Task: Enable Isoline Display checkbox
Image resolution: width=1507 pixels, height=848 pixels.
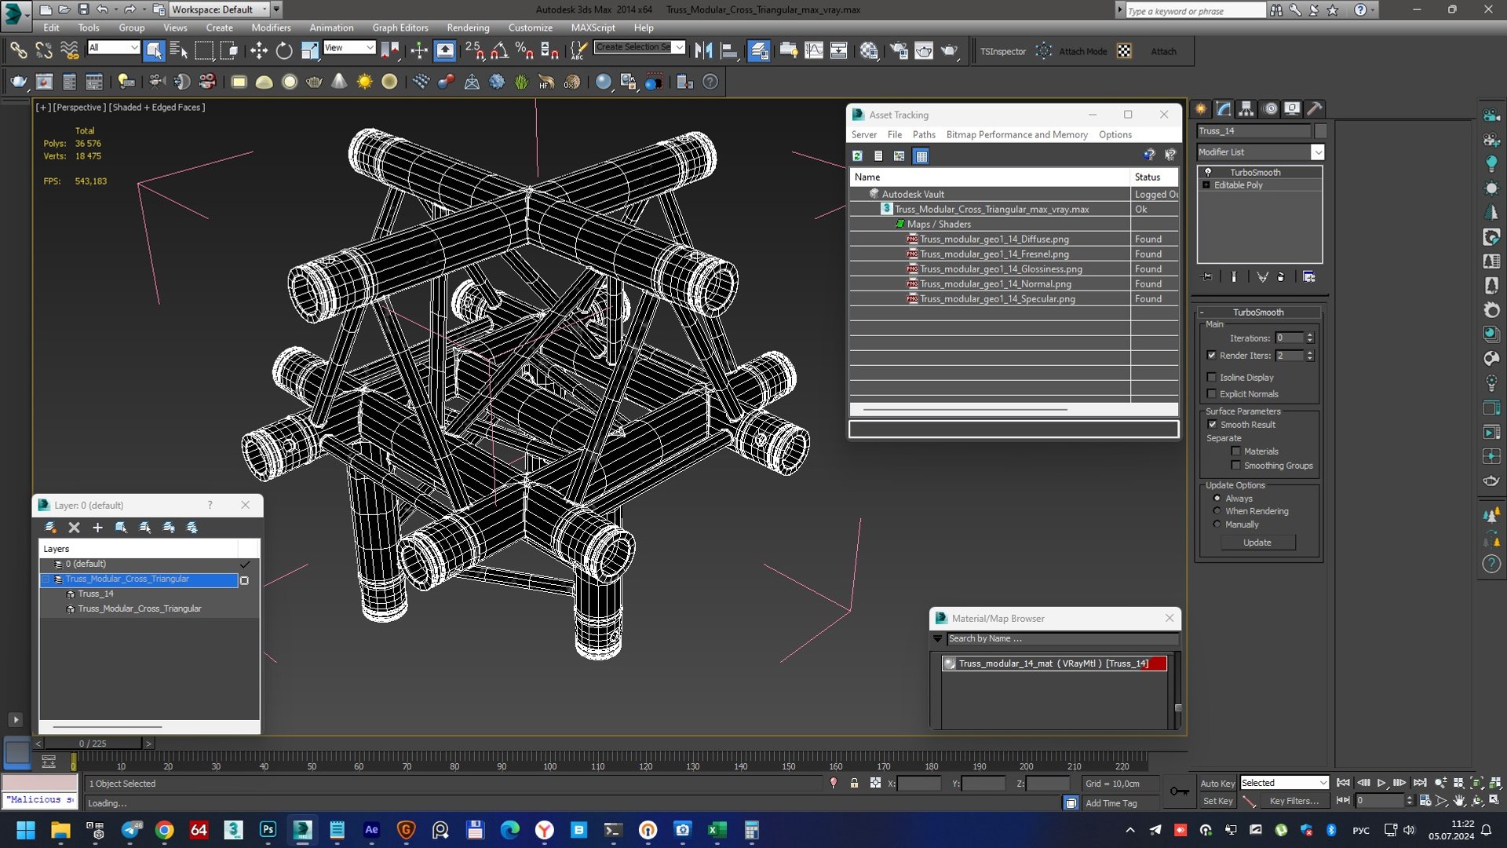Action: [1211, 378]
